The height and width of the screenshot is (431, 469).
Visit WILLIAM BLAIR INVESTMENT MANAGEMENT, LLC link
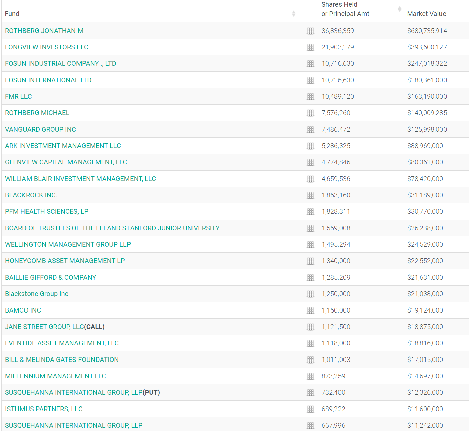click(x=81, y=179)
